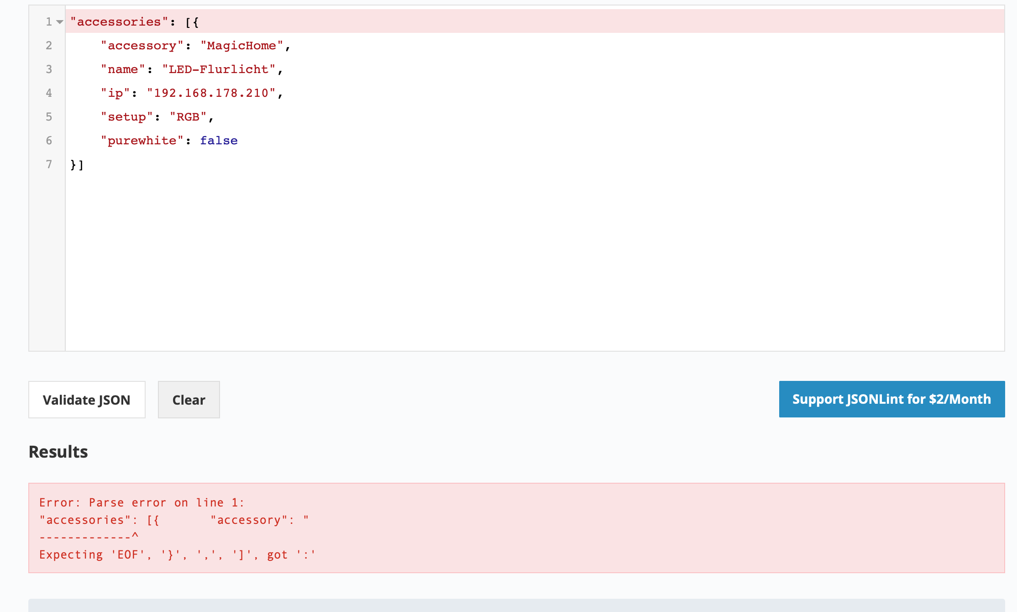
Task: Click the Results heading
Action: pos(58,452)
